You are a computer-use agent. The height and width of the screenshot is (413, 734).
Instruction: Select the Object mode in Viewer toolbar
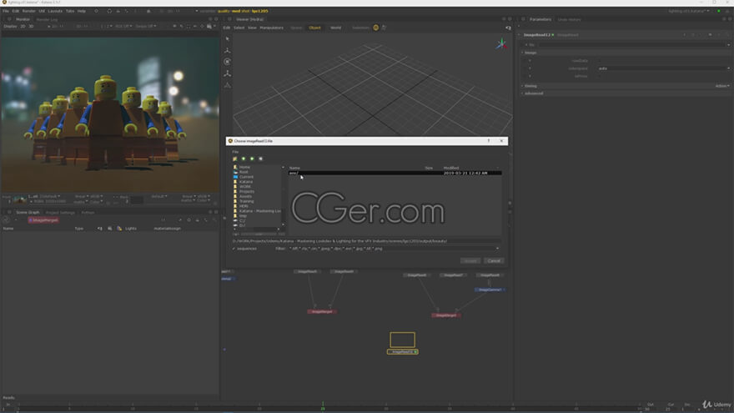[314, 28]
